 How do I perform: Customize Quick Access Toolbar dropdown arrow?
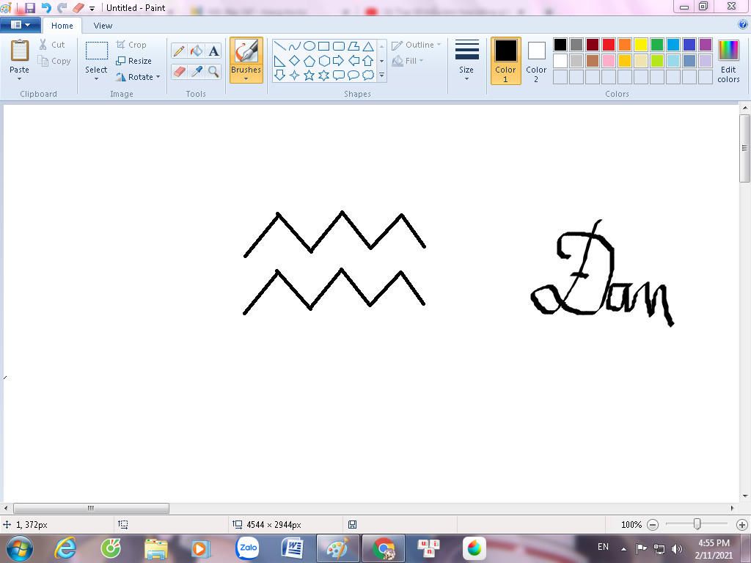[92, 8]
